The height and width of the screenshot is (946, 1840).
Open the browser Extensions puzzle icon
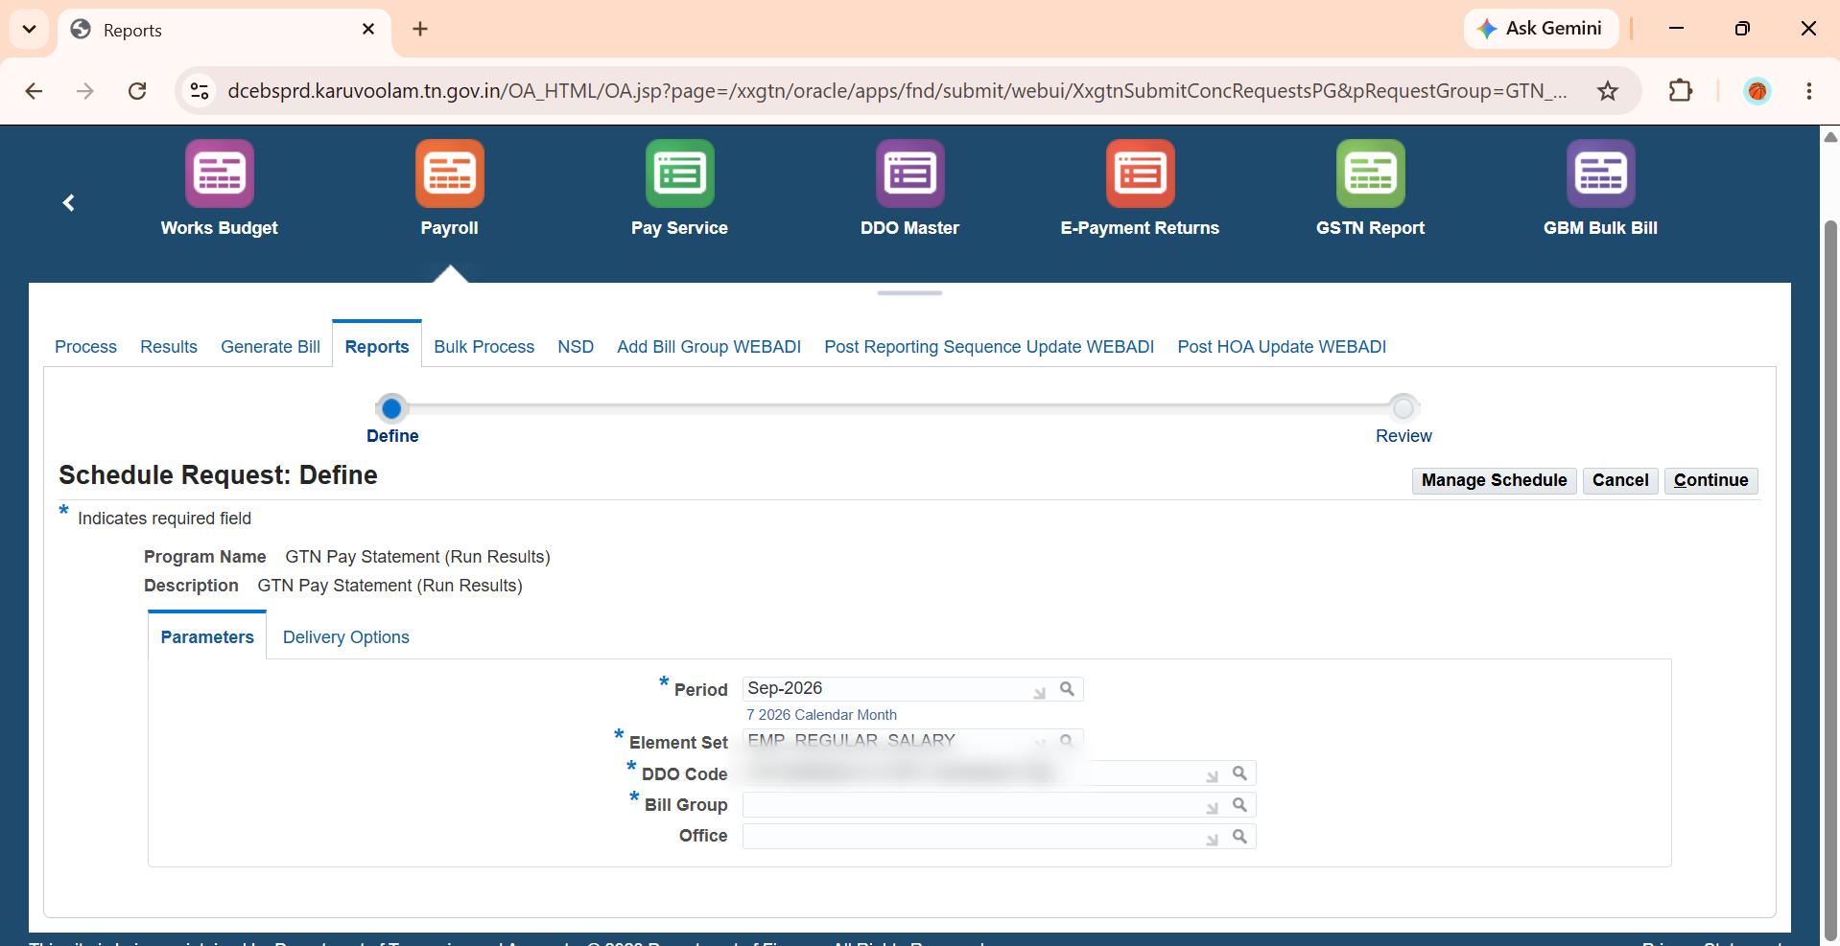tap(1681, 91)
